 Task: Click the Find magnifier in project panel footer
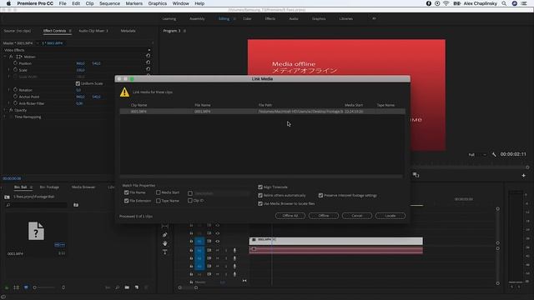point(117,287)
